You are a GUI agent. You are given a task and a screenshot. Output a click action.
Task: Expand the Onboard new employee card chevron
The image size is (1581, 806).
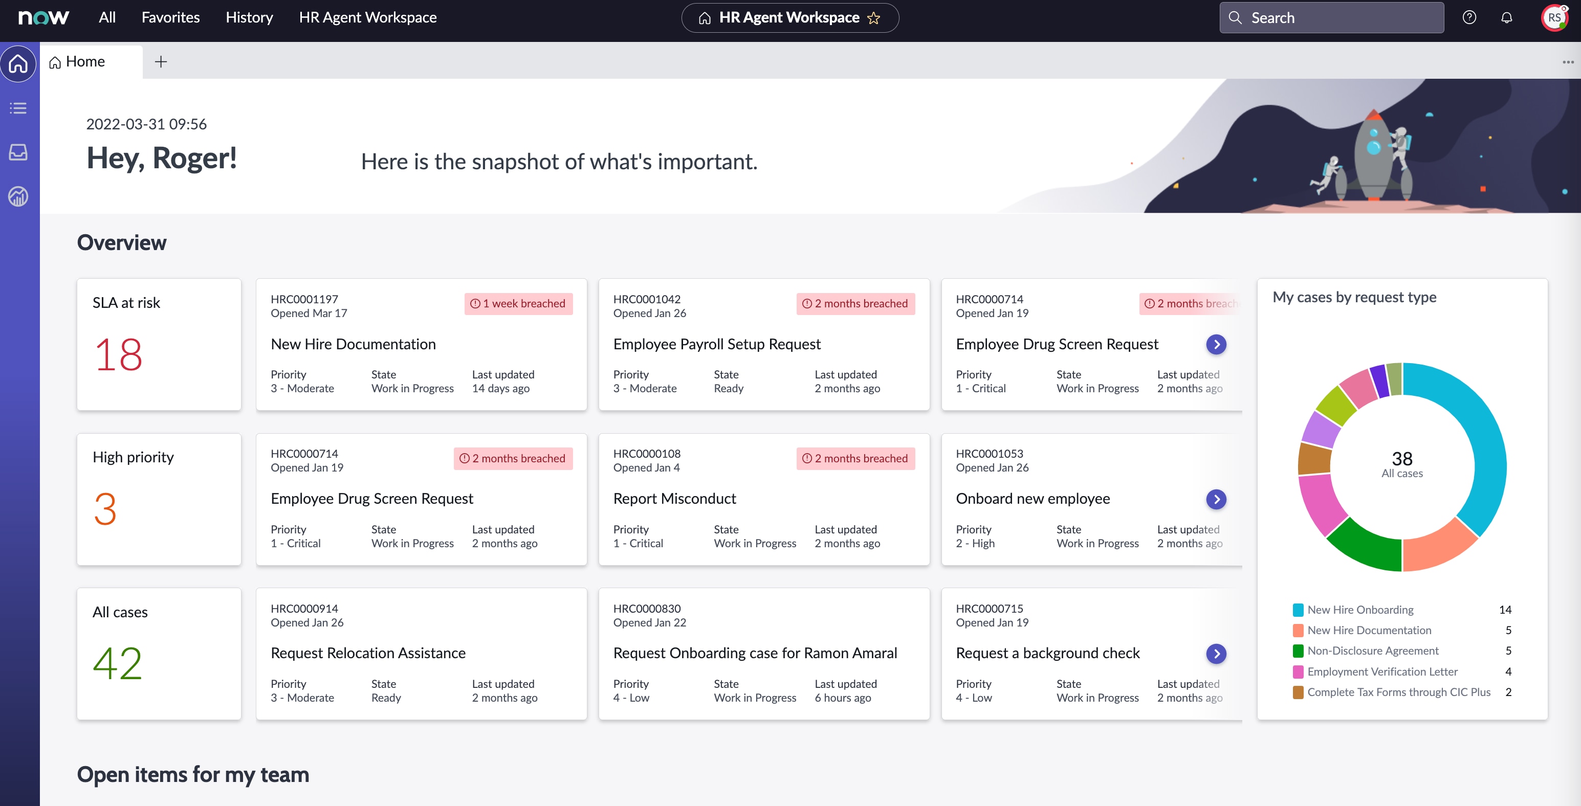click(1216, 500)
